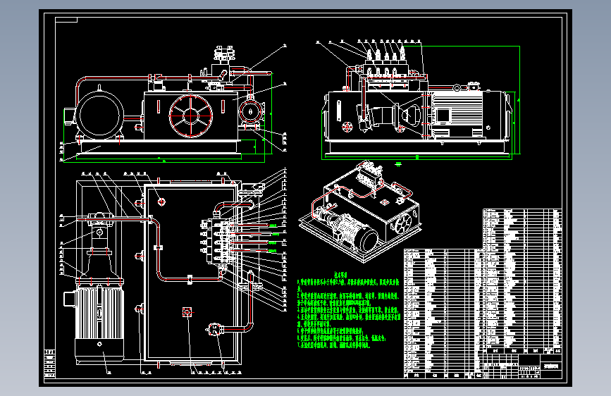Screen dimensions: 611x396
Task: Click the vertical revision strip at frame's lower-left
Action: tap(50, 364)
